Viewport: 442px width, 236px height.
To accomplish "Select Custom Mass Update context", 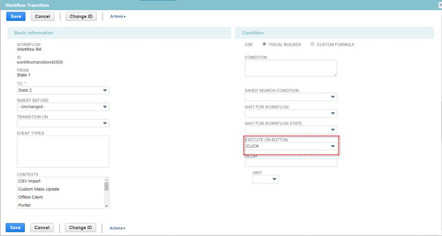I will 39,189.
